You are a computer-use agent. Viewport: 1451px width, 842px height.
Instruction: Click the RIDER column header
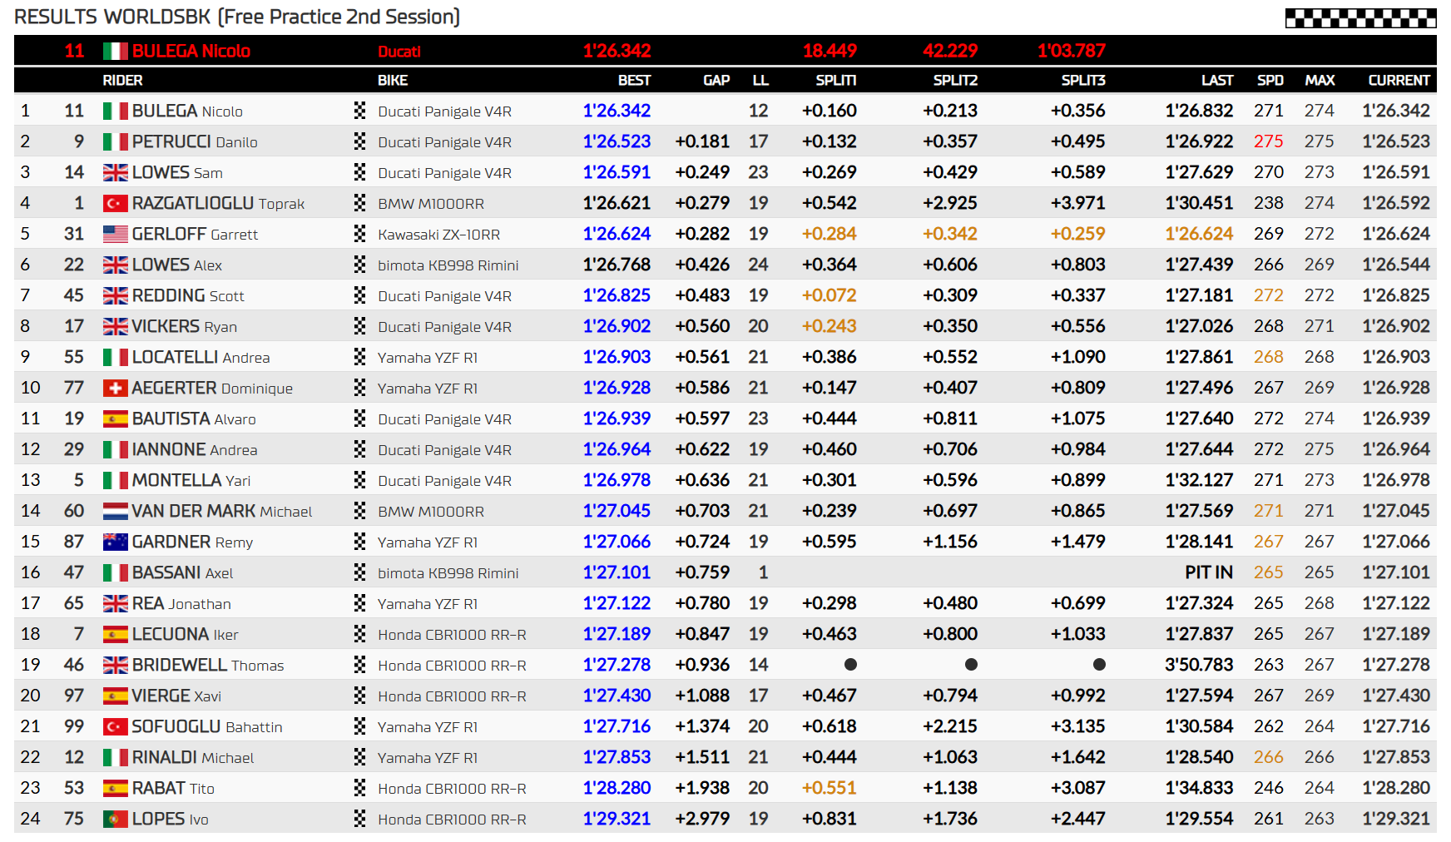pyautogui.click(x=122, y=81)
